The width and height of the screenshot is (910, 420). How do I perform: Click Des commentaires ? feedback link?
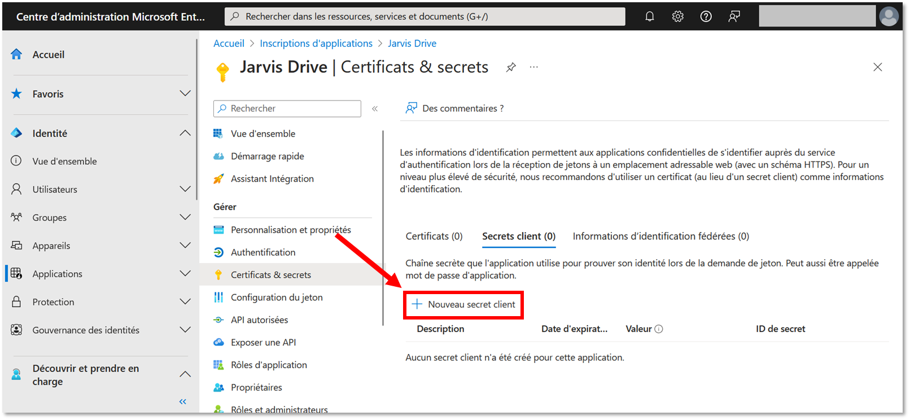coord(455,108)
